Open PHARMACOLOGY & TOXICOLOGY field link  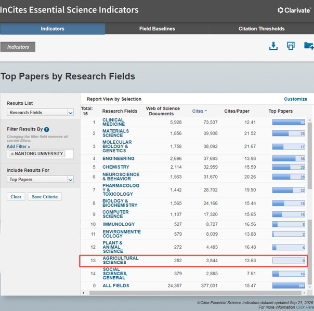tap(121, 190)
